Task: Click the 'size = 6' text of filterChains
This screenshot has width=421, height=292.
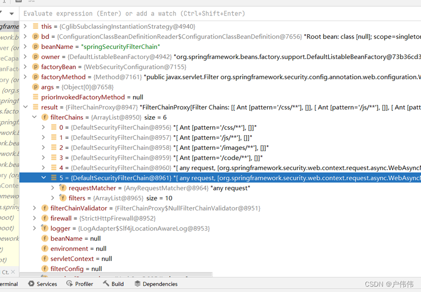Action: pos(156,117)
